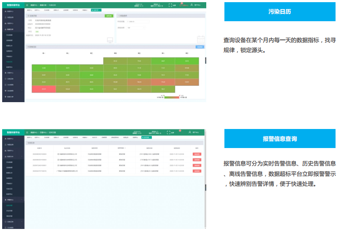Click the user profile icon in top header
Screen dimensions: 339x232
click(192, 5)
